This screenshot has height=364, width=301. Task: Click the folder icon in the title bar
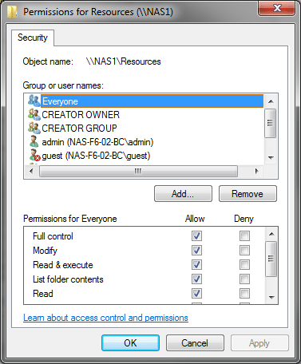coord(12,12)
